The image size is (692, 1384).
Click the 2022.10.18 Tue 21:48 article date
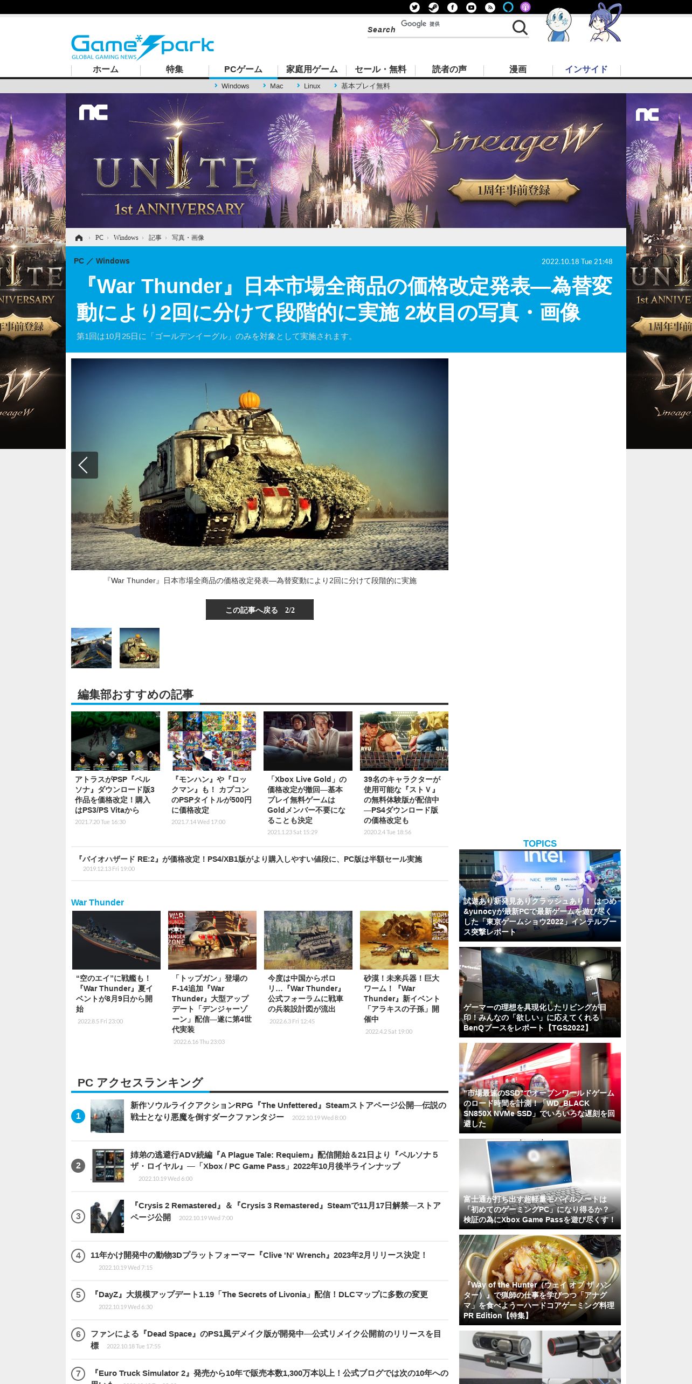point(577,261)
